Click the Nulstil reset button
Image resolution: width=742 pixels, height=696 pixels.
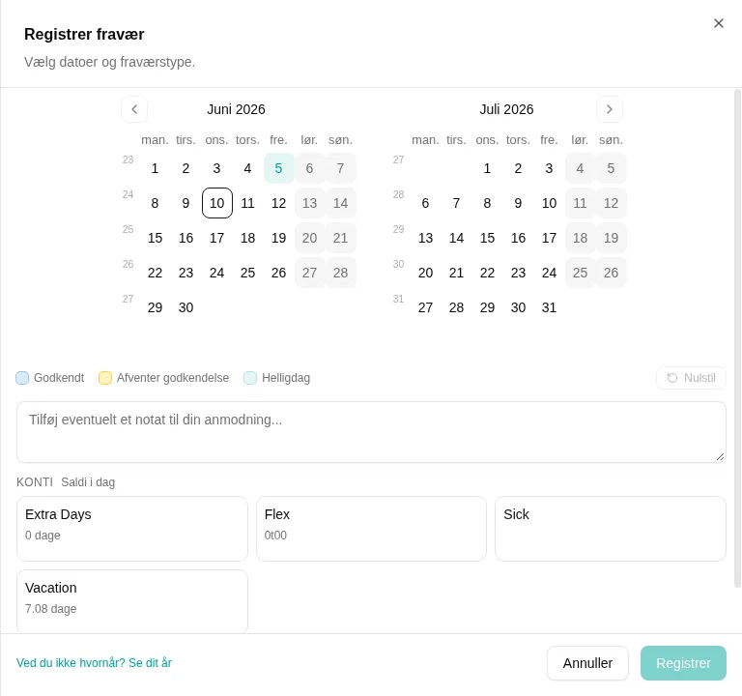(691, 378)
